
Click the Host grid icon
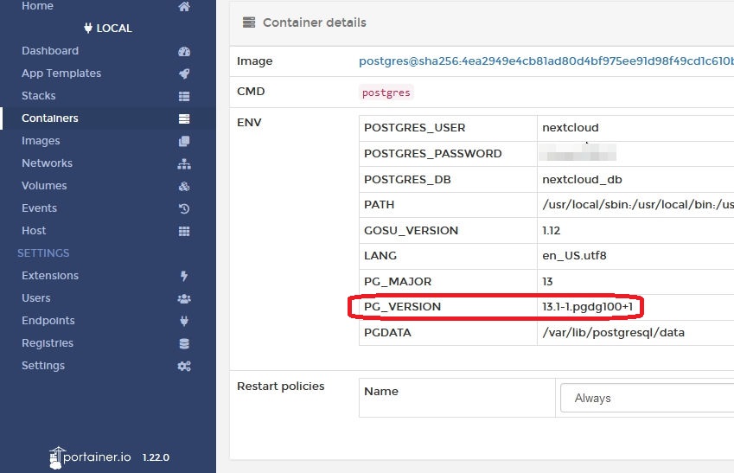[x=183, y=231]
